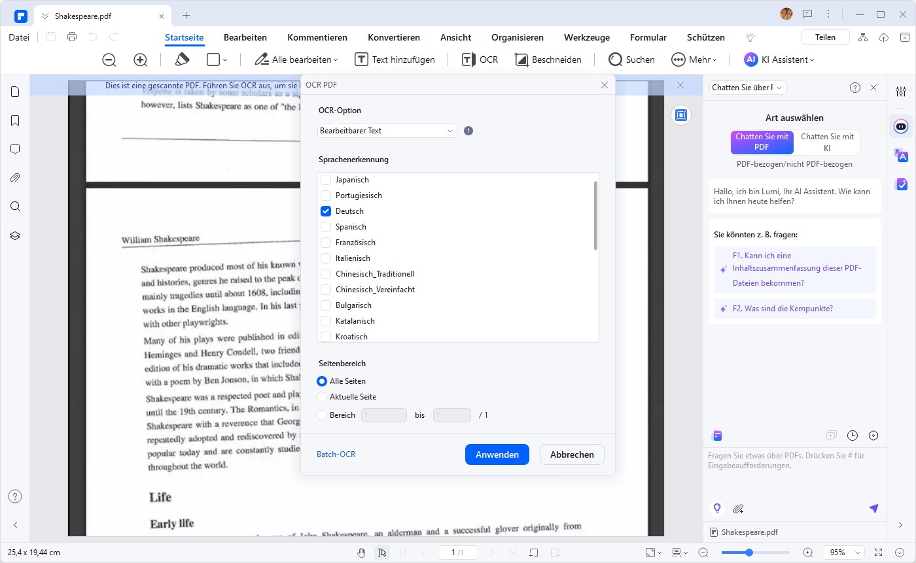This screenshot has height=563, width=916.
Task: Open the Organisieren menu tab
Action: (518, 37)
